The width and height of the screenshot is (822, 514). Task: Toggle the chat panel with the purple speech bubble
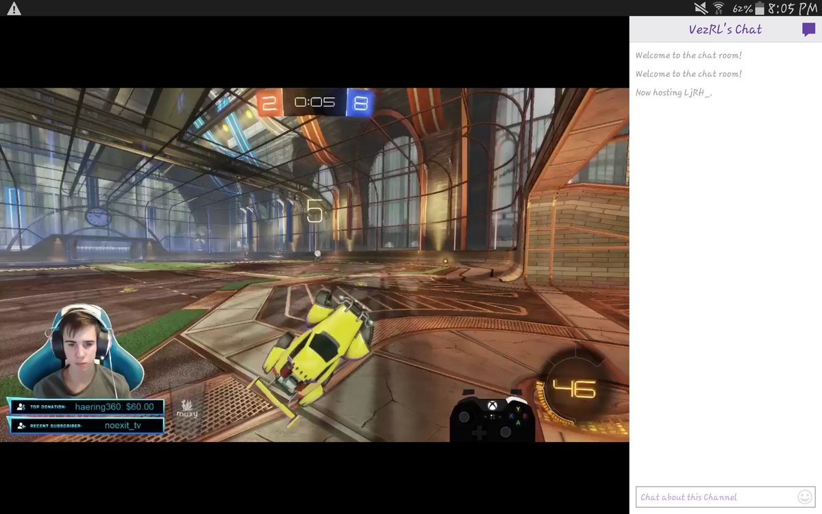click(x=808, y=29)
